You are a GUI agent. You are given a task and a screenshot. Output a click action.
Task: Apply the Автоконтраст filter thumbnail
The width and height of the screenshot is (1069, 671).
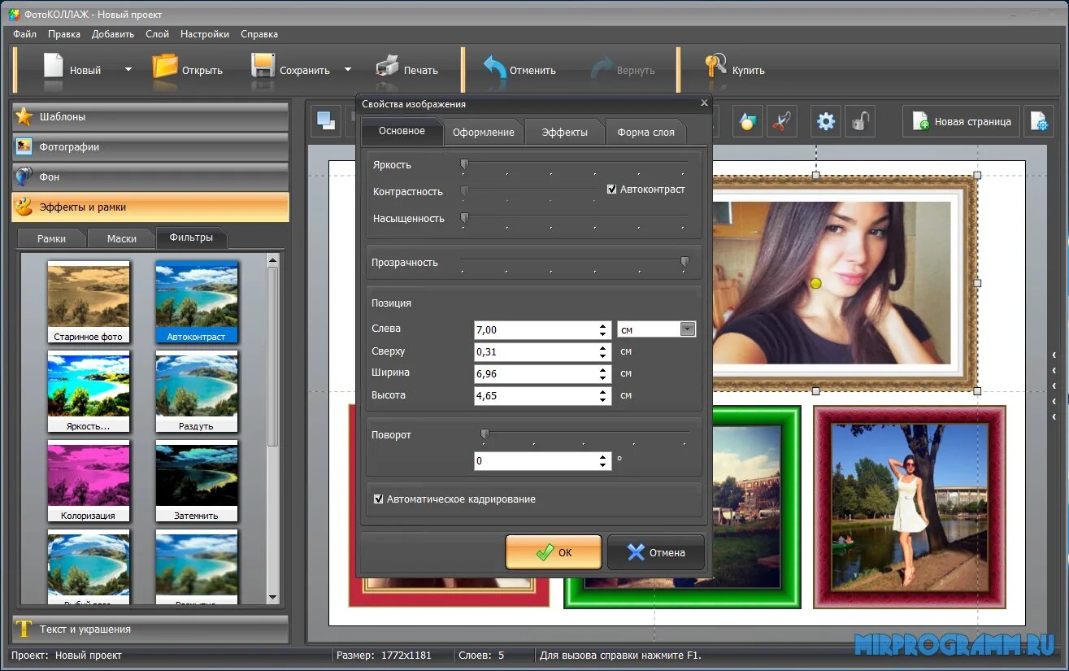196,303
